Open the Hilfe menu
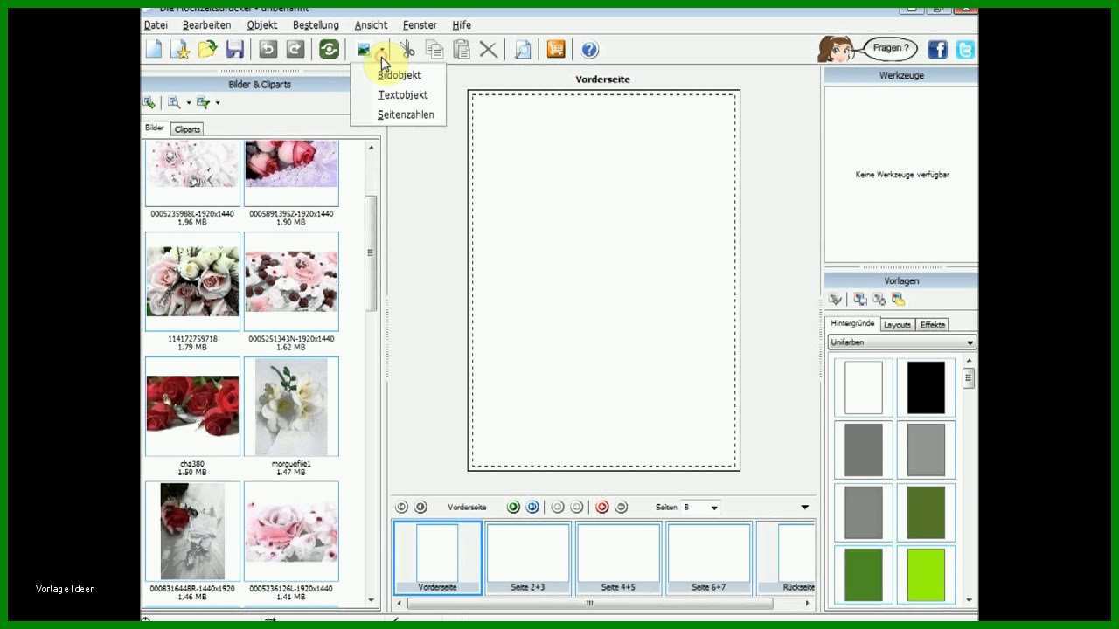This screenshot has height=629, width=1119. pos(462,25)
